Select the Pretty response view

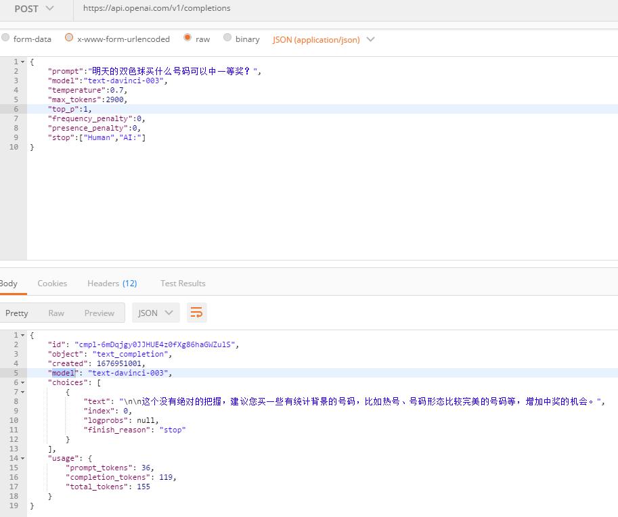pos(16,313)
